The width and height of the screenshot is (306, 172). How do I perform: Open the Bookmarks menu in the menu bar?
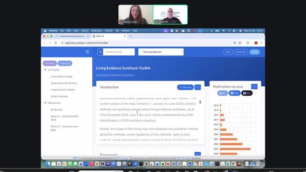pos(97,31)
